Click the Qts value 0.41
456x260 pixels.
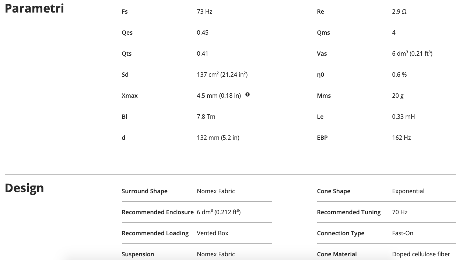(x=203, y=54)
